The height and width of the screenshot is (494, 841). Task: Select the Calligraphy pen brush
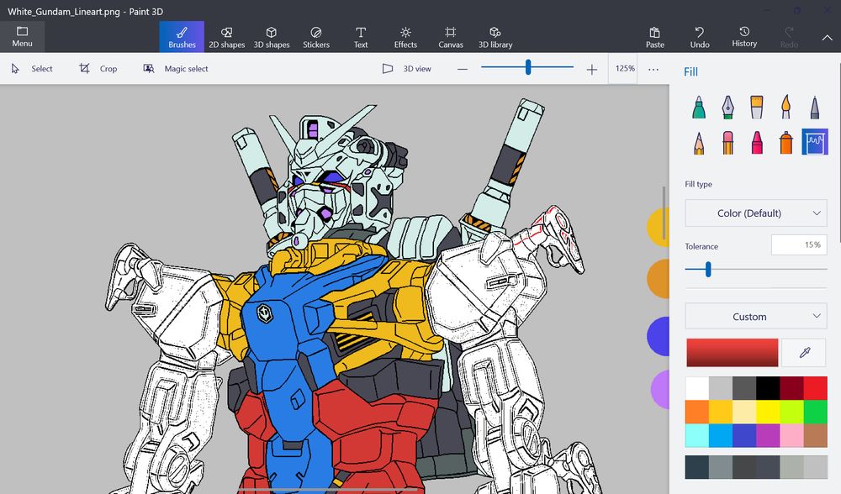727,108
